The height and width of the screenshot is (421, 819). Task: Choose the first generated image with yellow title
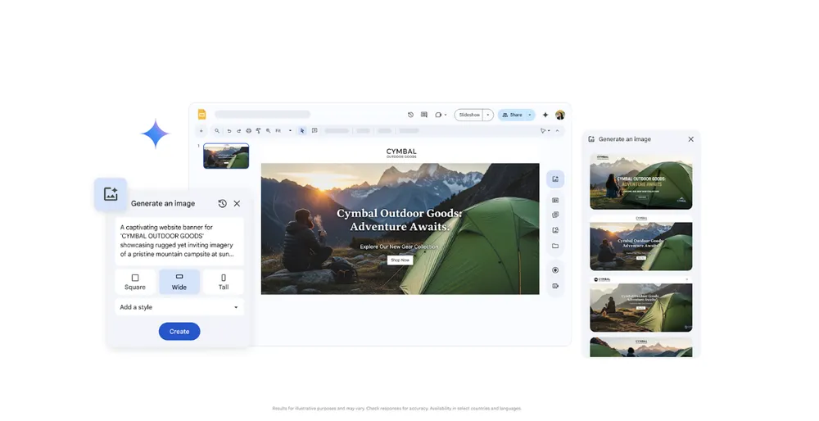(641, 181)
